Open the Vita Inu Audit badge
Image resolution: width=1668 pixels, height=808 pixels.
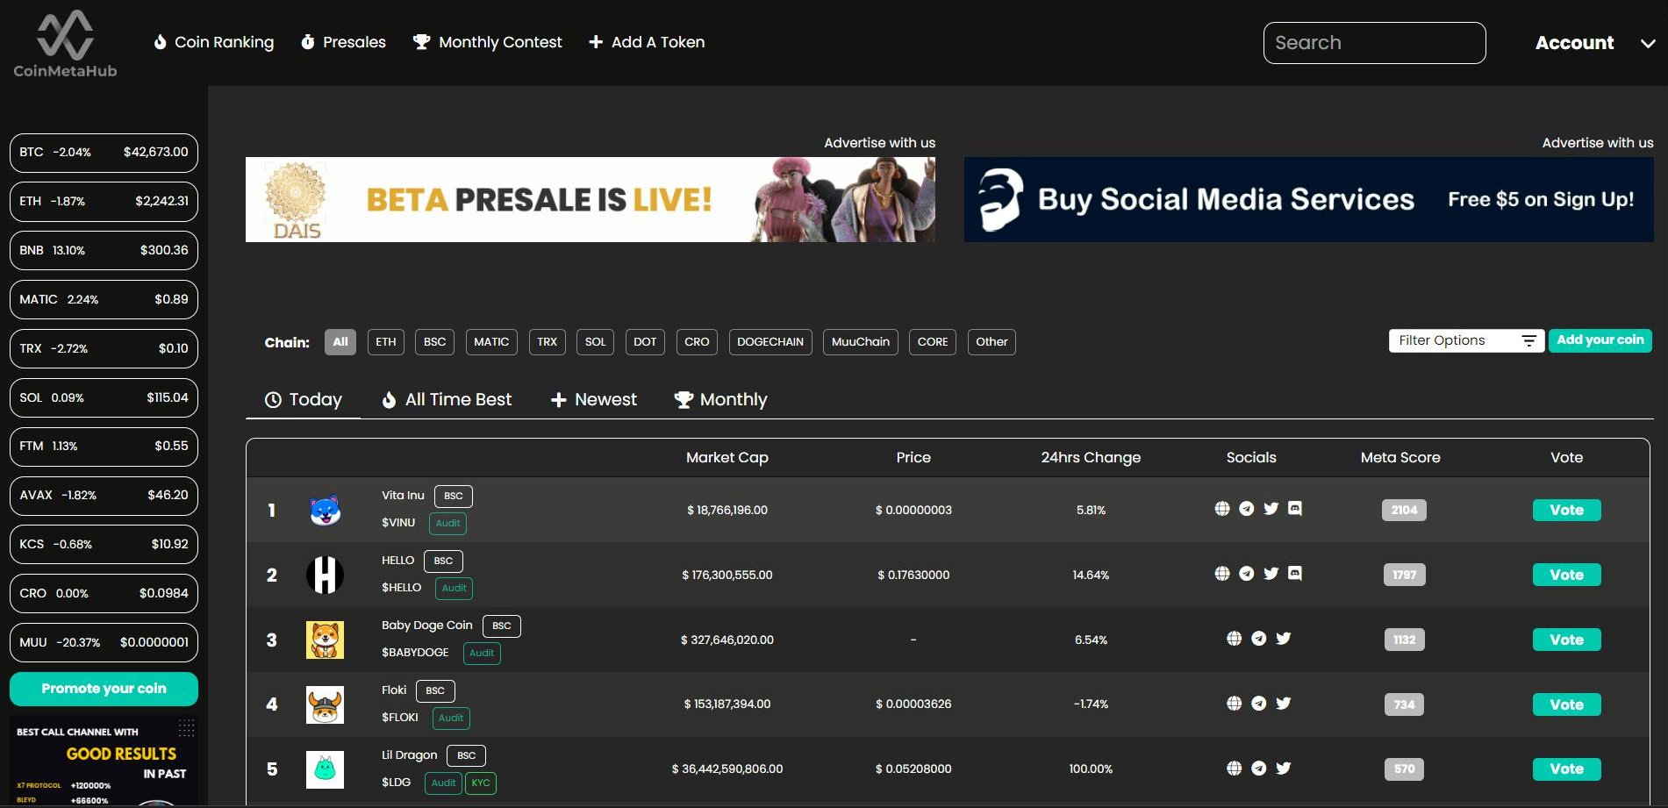click(447, 524)
